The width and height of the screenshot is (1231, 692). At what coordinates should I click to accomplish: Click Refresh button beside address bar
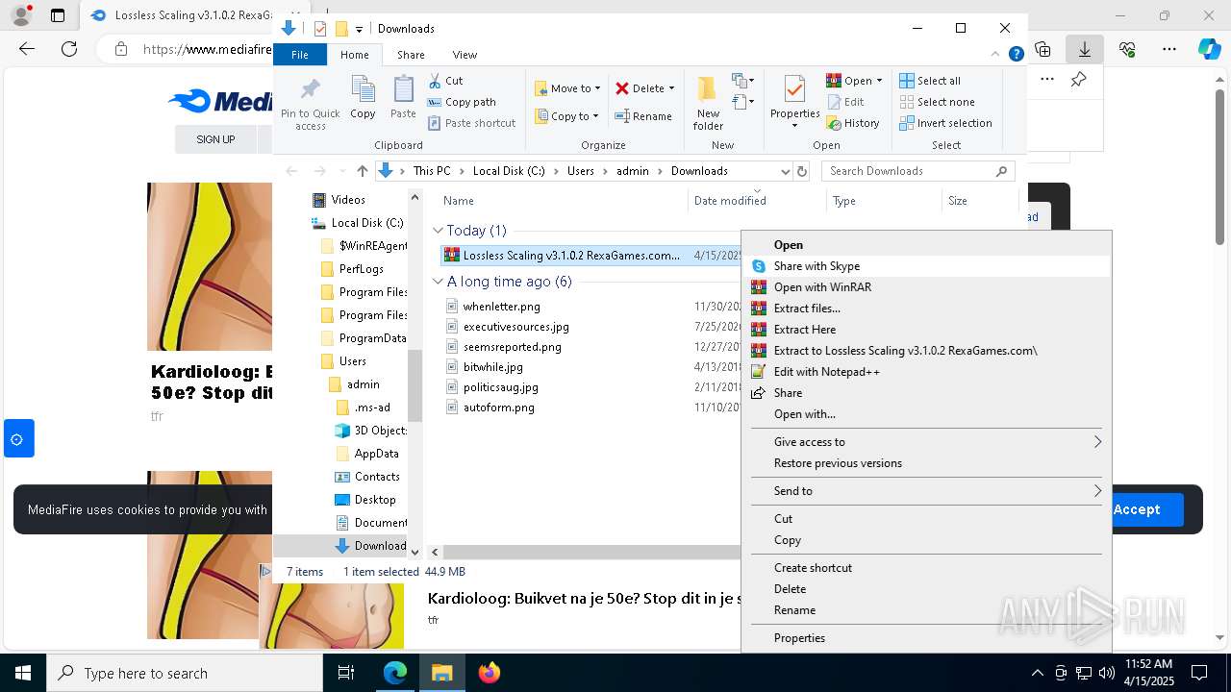point(803,171)
